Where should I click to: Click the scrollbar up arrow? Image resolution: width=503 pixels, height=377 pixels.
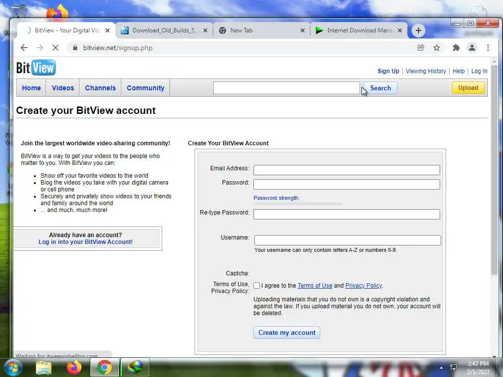tap(494, 61)
